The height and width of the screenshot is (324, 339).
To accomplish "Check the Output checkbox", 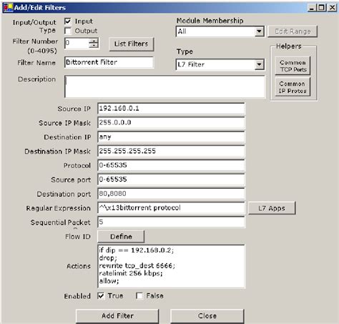I will tap(68, 31).
